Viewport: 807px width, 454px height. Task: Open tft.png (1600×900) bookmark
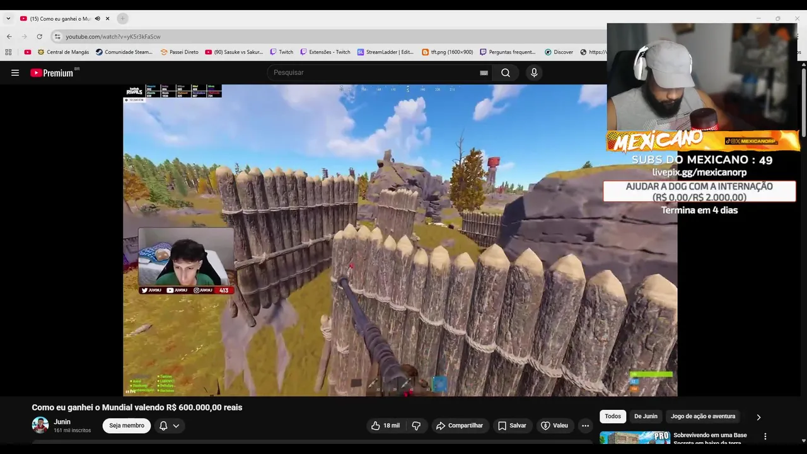pos(448,52)
